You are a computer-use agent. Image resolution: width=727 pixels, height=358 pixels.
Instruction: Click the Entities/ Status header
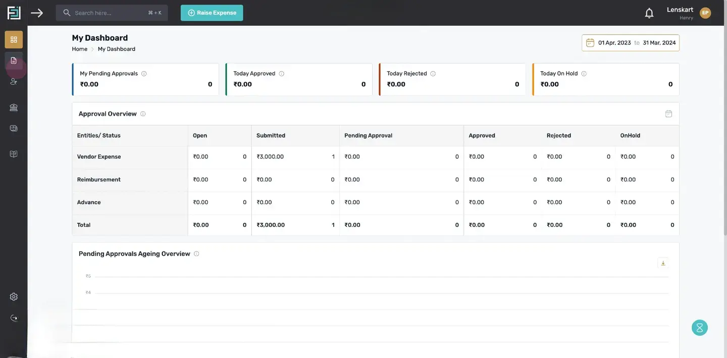coord(99,136)
